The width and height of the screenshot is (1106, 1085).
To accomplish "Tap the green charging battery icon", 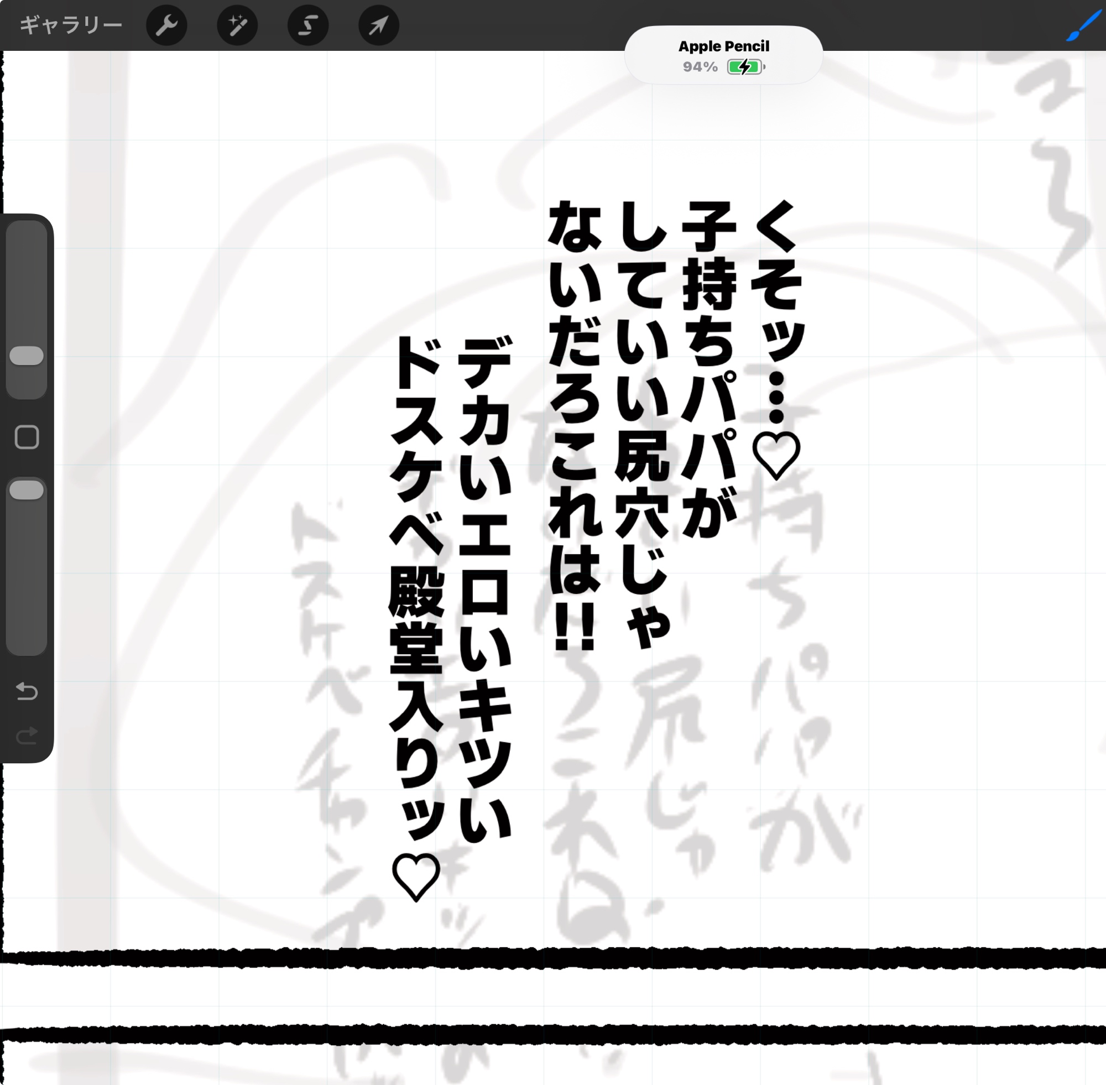I will pyautogui.click(x=744, y=67).
